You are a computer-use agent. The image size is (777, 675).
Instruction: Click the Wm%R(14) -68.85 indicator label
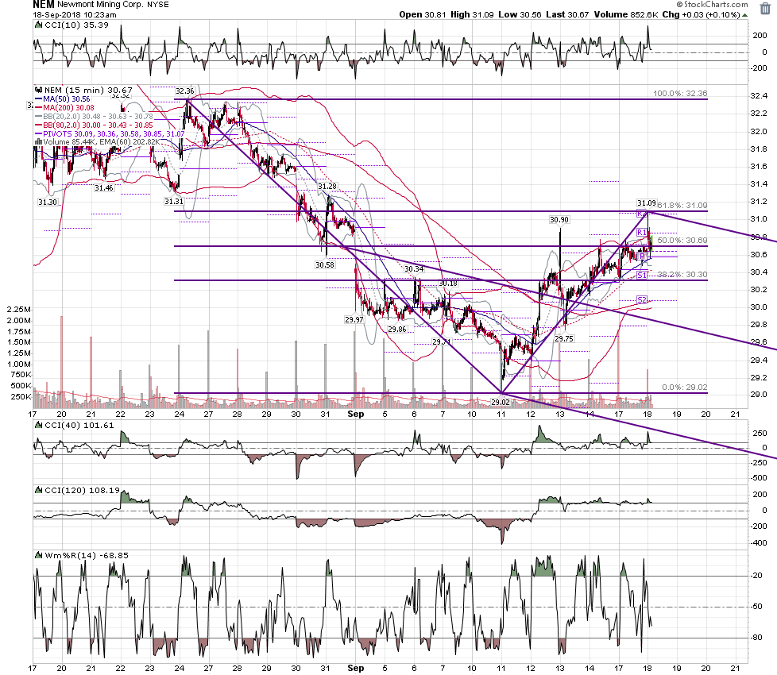click(x=87, y=556)
